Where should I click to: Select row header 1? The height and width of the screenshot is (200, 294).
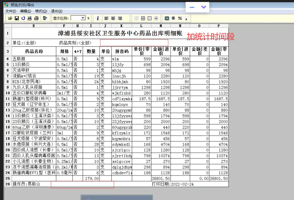point(8,33)
